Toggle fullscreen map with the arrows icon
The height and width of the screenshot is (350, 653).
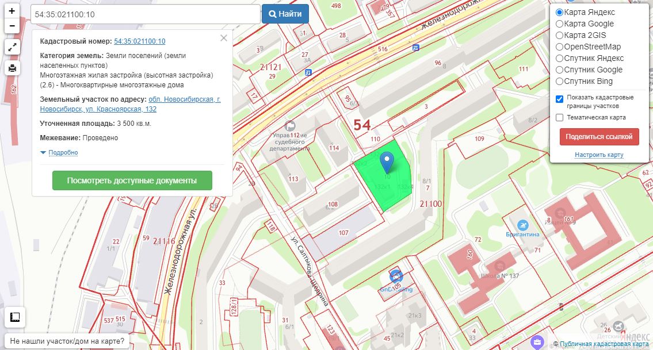pos(13,47)
